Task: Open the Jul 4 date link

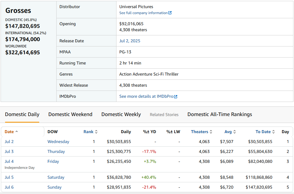Action: click(x=9, y=161)
